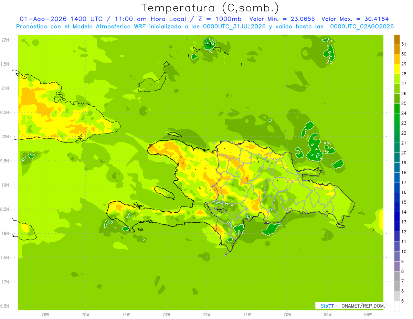Click the '30' value on the color scale

(x=404, y=54)
